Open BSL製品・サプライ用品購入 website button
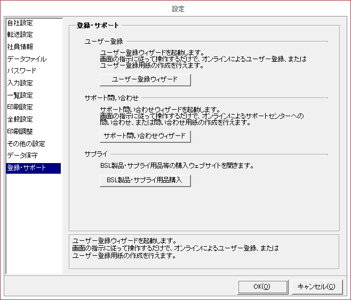The width and height of the screenshot is (351, 300). click(x=145, y=181)
